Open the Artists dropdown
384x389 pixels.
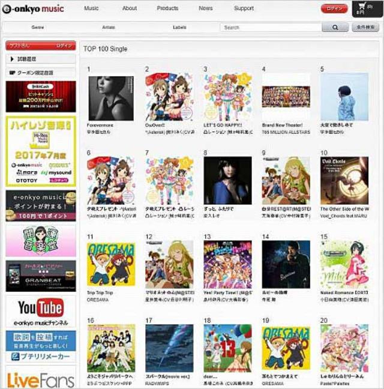pos(110,27)
